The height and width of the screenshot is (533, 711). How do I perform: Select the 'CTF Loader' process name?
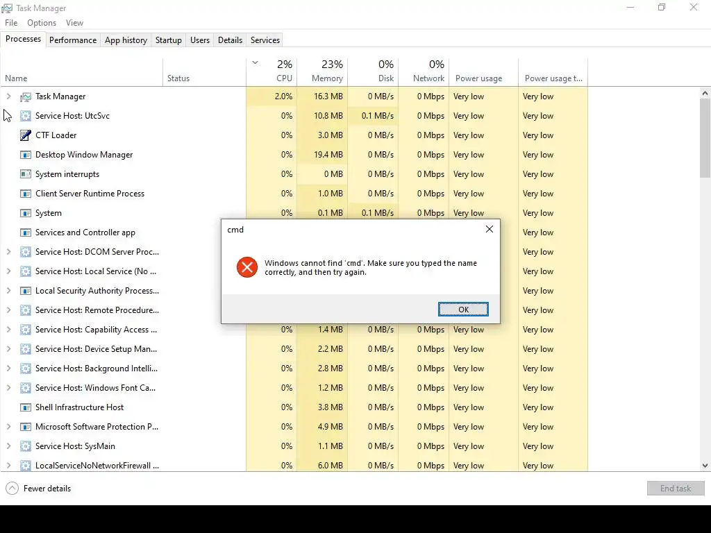coord(56,135)
